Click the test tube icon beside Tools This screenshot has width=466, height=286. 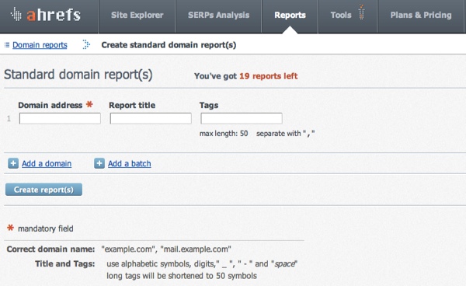coord(361,12)
